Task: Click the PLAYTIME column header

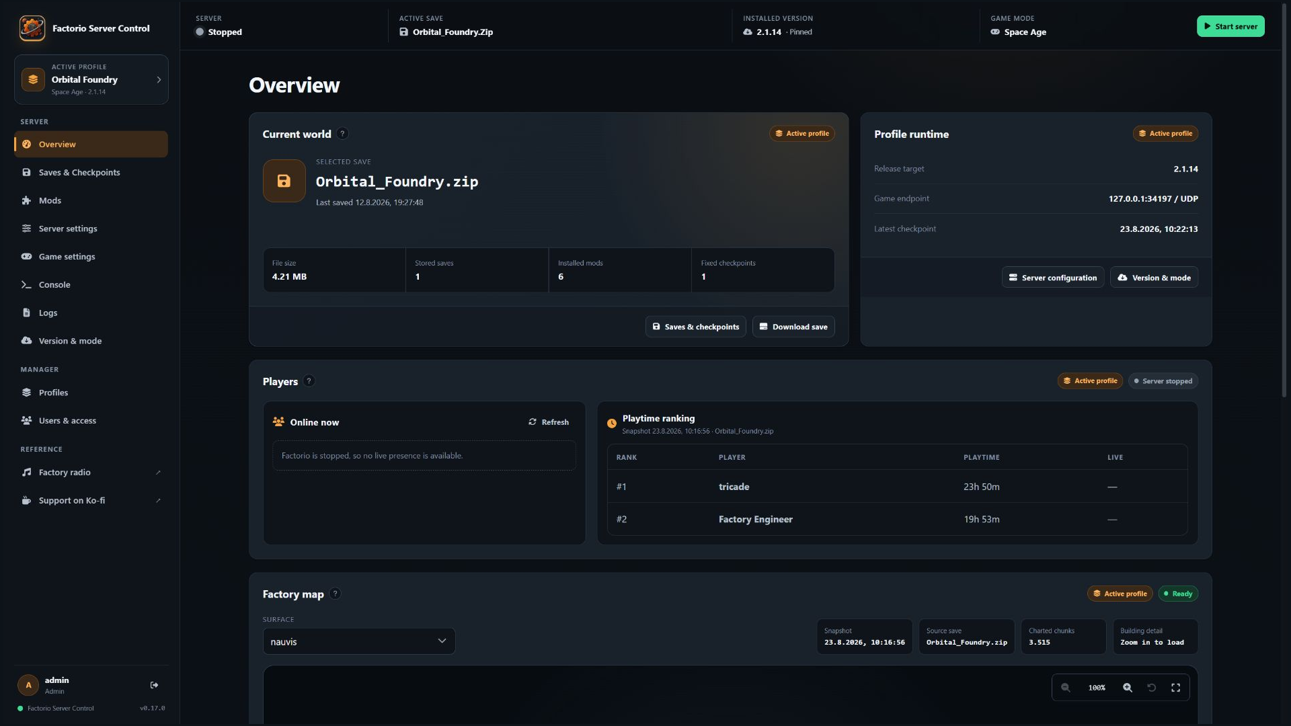Action: [982, 458]
